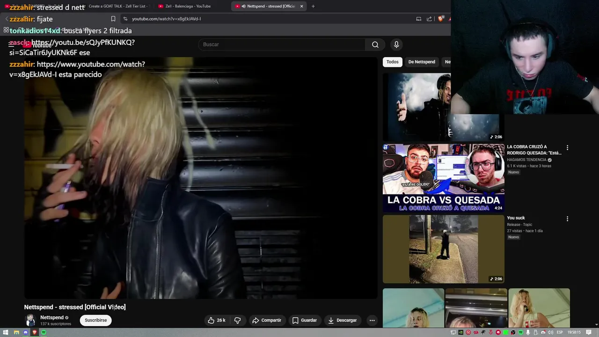Open HAGAMOS TENDENCIA channel link
Viewport: 599px width, 337px height.
coord(526,160)
